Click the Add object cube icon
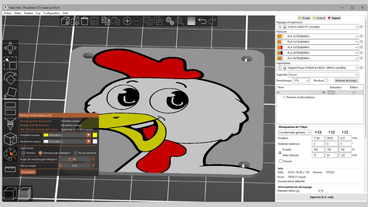Viewport: 368px width, 207px height. 65,21
